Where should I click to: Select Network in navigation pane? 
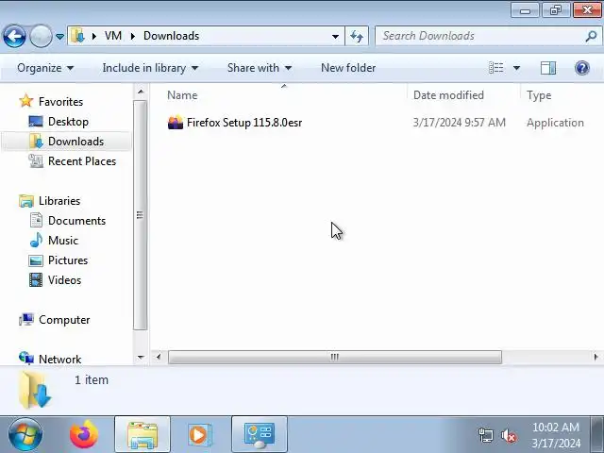click(59, 360)
